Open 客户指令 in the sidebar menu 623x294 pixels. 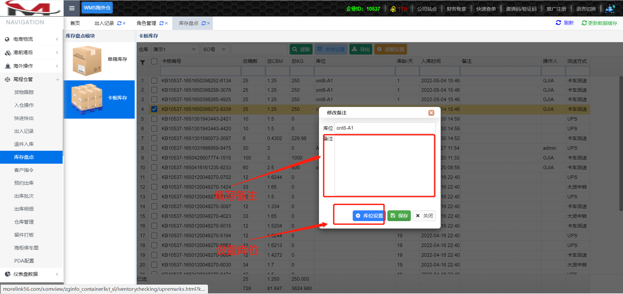pyautogui.click(x=24, y=170)
